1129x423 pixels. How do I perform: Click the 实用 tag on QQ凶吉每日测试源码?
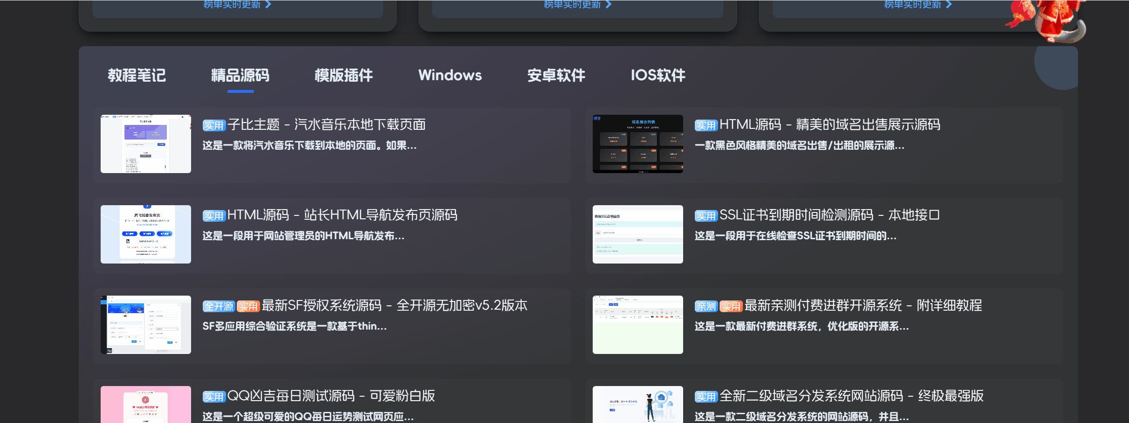click(x=214, y=397)
